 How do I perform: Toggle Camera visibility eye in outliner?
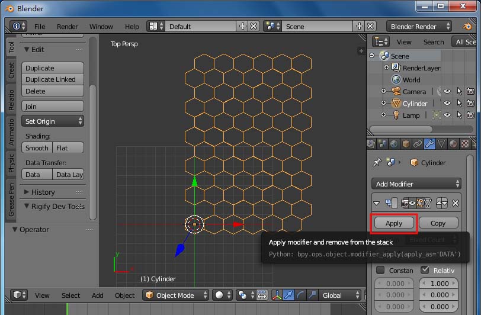click(x=447, y=91)
